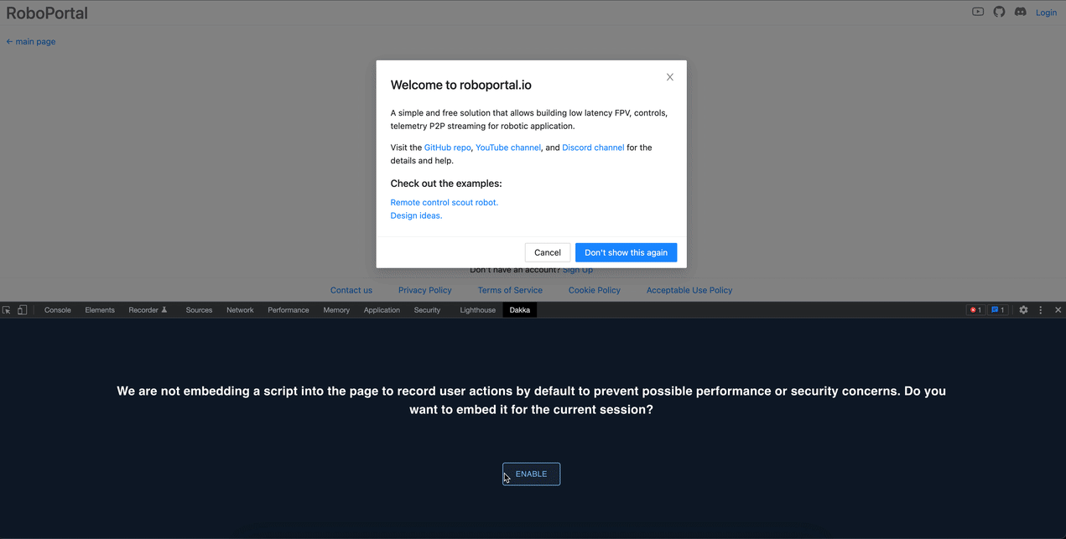Open Contact us footer link

[x=351, y=290]
